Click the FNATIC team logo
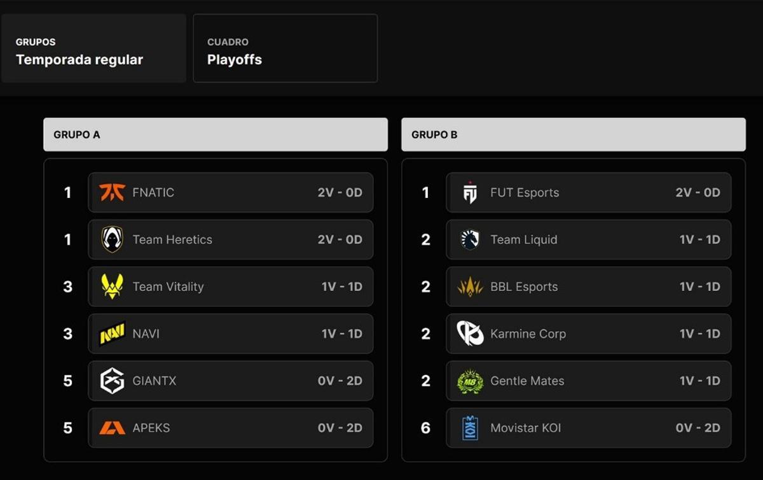763x480 pixels. (112, 192)
